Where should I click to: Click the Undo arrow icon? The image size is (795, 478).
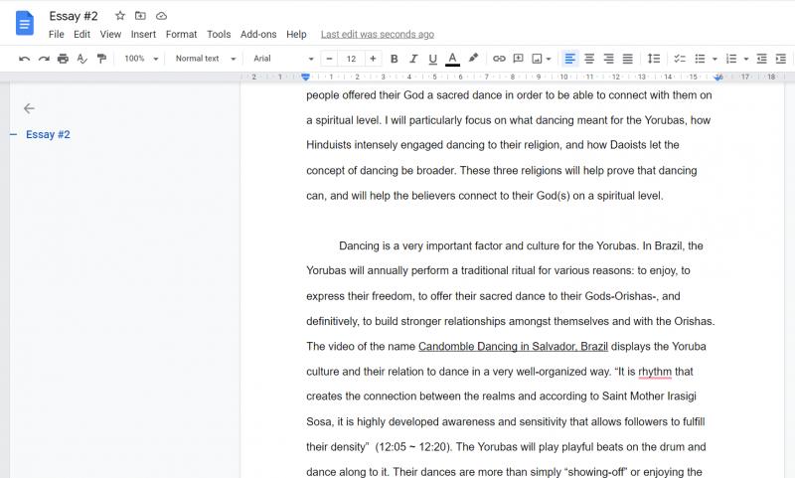(x=24, y=59)
